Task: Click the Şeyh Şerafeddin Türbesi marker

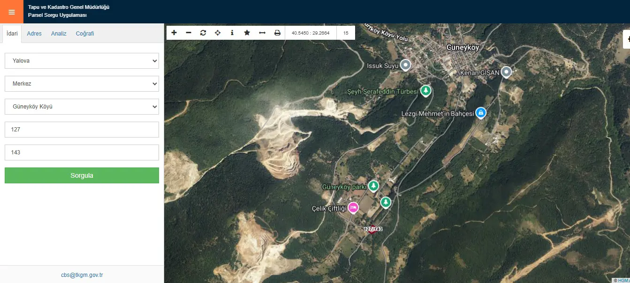Action: point(425,90)
